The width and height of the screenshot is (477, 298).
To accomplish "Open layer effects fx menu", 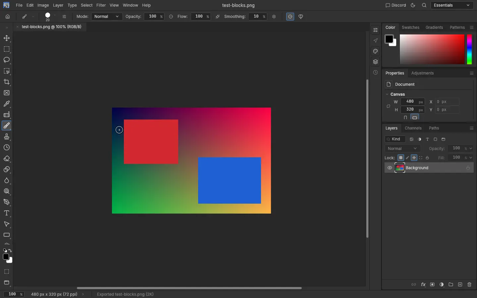I will (423, 284).
